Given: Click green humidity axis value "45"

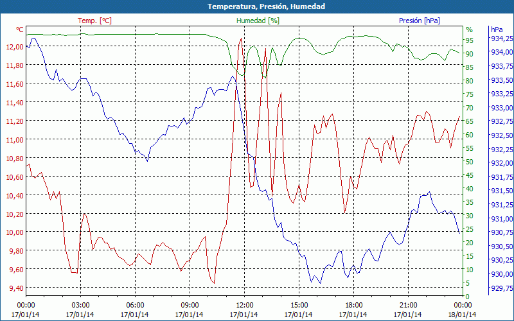Looking at the screenshot, I should 470,175.
